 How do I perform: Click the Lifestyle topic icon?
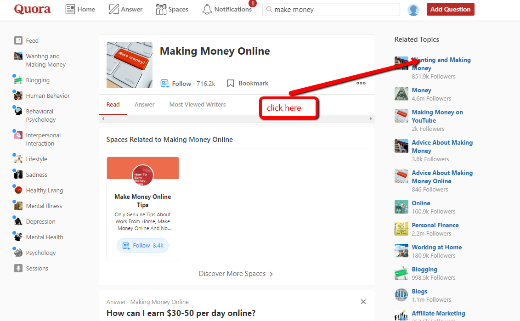(x=18, y=159)
